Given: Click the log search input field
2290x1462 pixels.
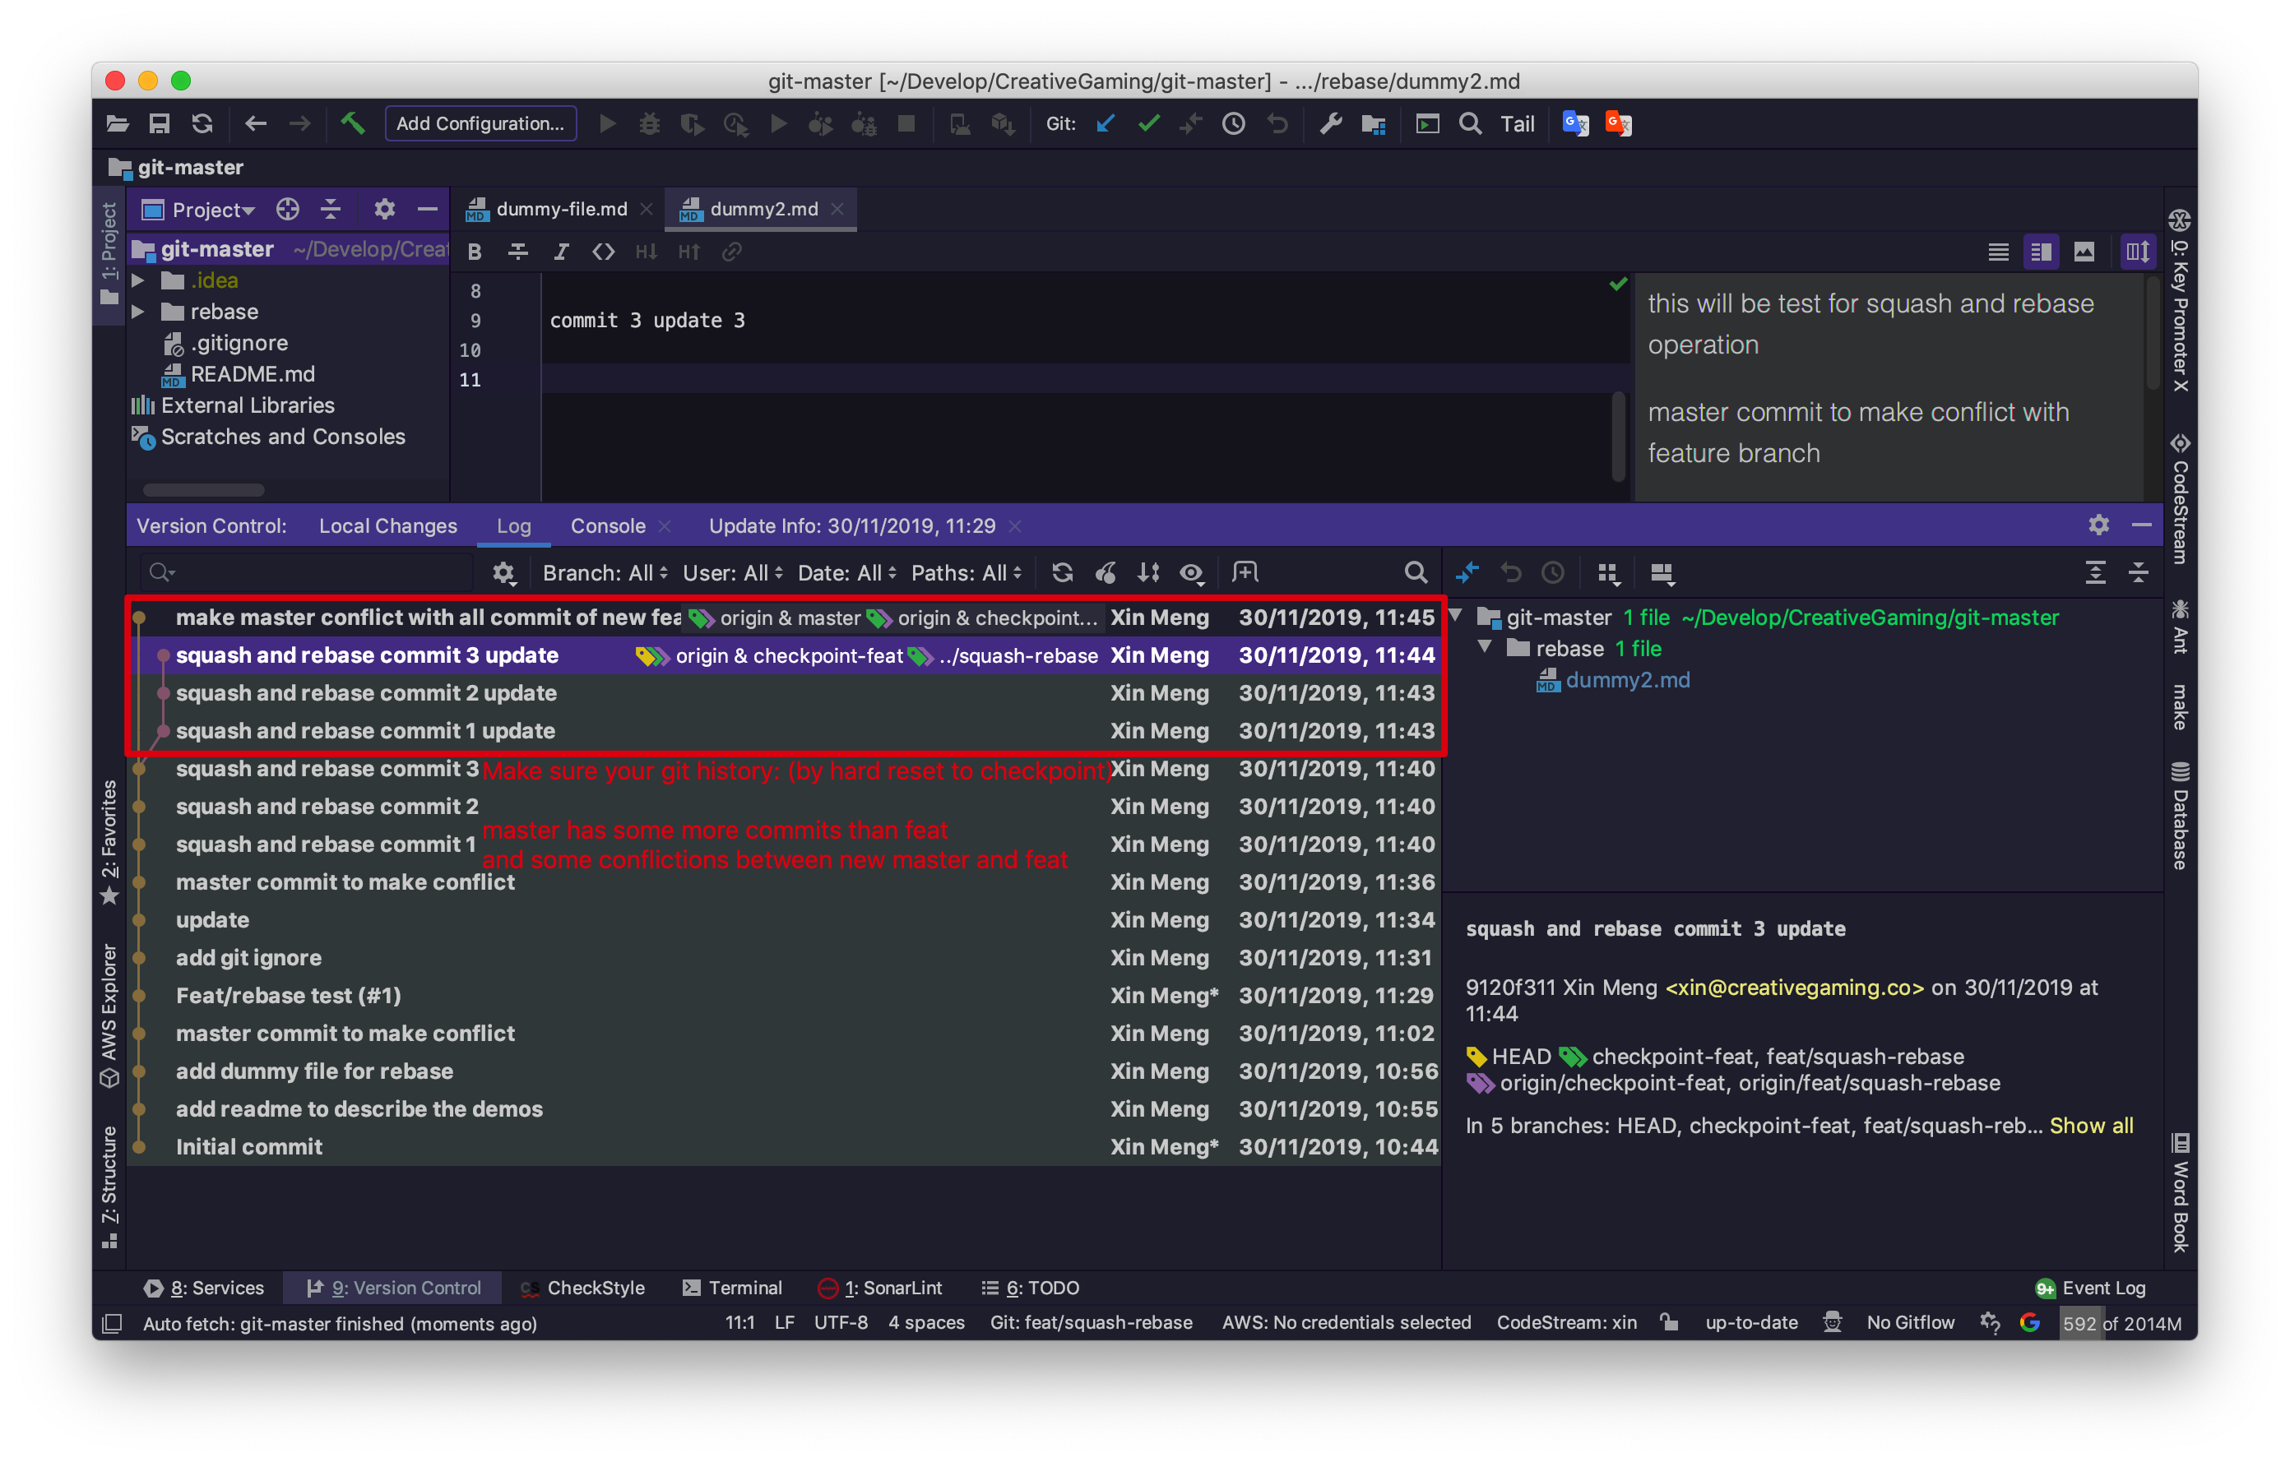Looking at the screenshot, I should click(x=314, y=572).
